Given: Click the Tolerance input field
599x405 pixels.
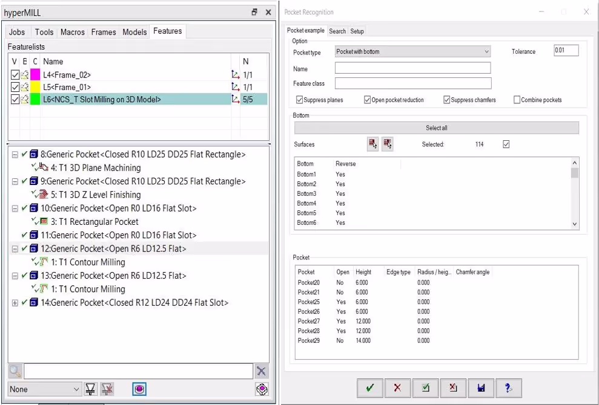Looking at the screenshot, I should (566, 50).
